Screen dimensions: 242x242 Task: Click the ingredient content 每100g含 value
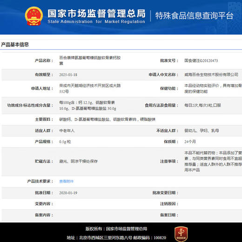click(87, 106)
